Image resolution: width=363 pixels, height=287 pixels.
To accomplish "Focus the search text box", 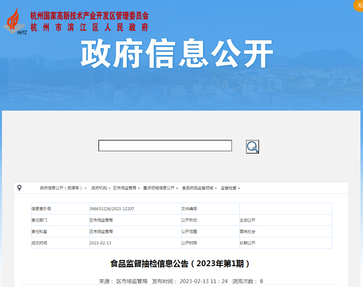I will tap(165, 146).
